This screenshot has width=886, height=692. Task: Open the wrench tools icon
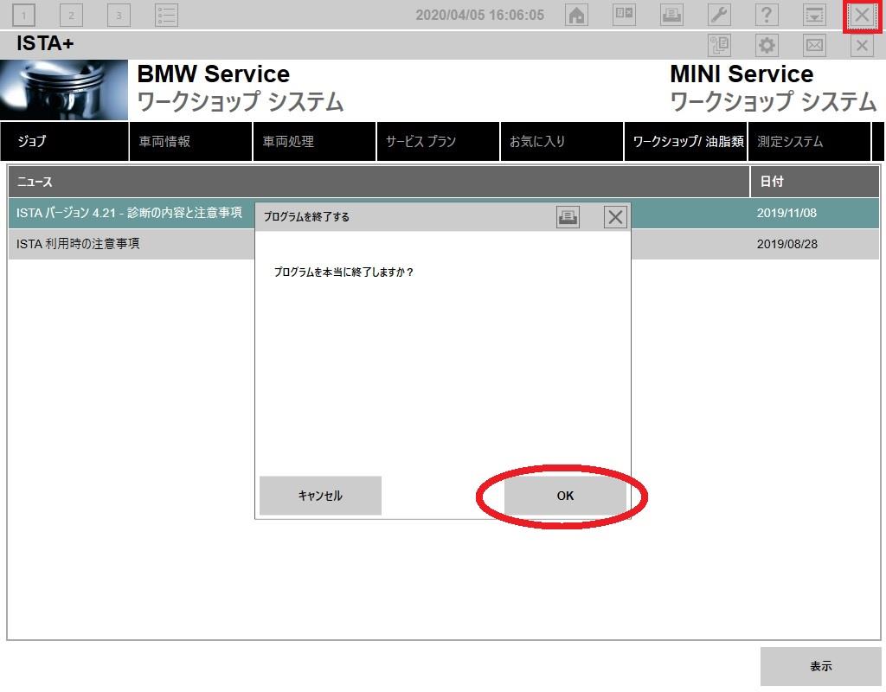tap(719, 15)
